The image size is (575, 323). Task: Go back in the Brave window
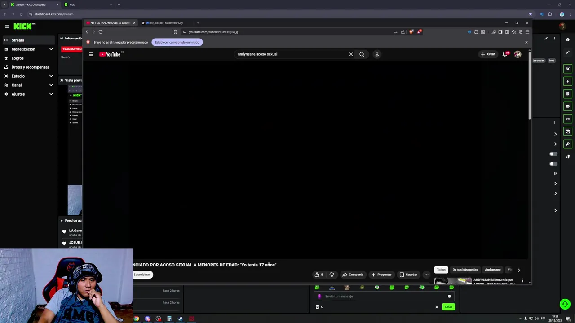tap(87, 32)
